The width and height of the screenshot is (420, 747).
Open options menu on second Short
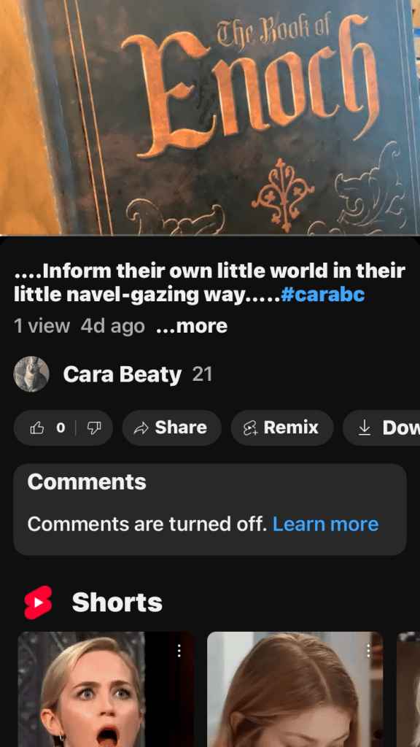pos(368,651)
